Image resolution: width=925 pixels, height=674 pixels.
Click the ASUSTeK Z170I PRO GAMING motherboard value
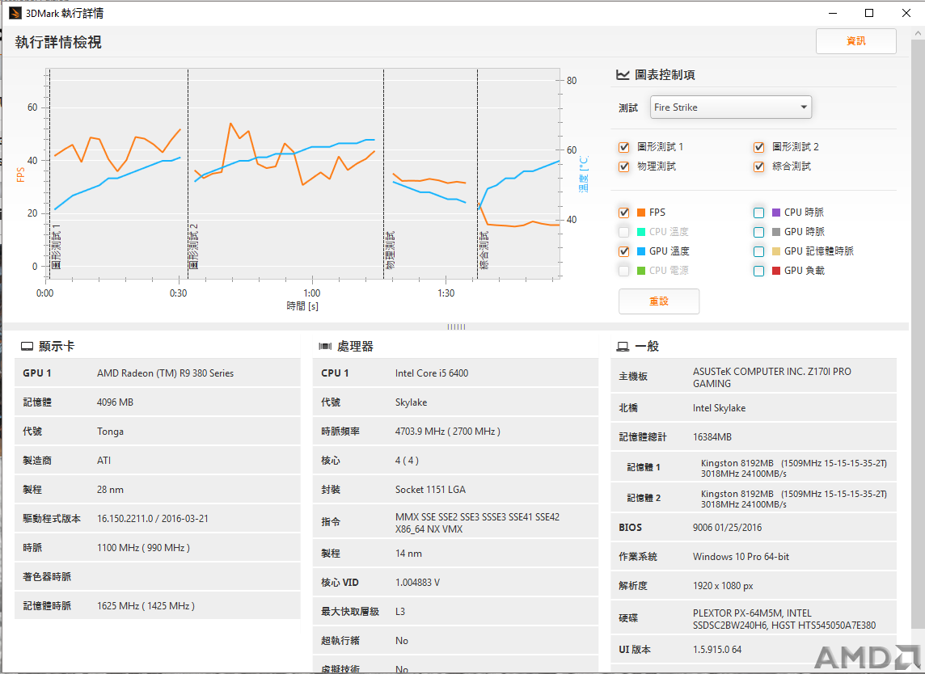pyautogui.click(x=772, y=377)
